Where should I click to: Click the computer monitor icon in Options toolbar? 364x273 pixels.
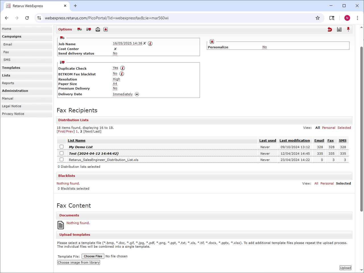[89, 29]
